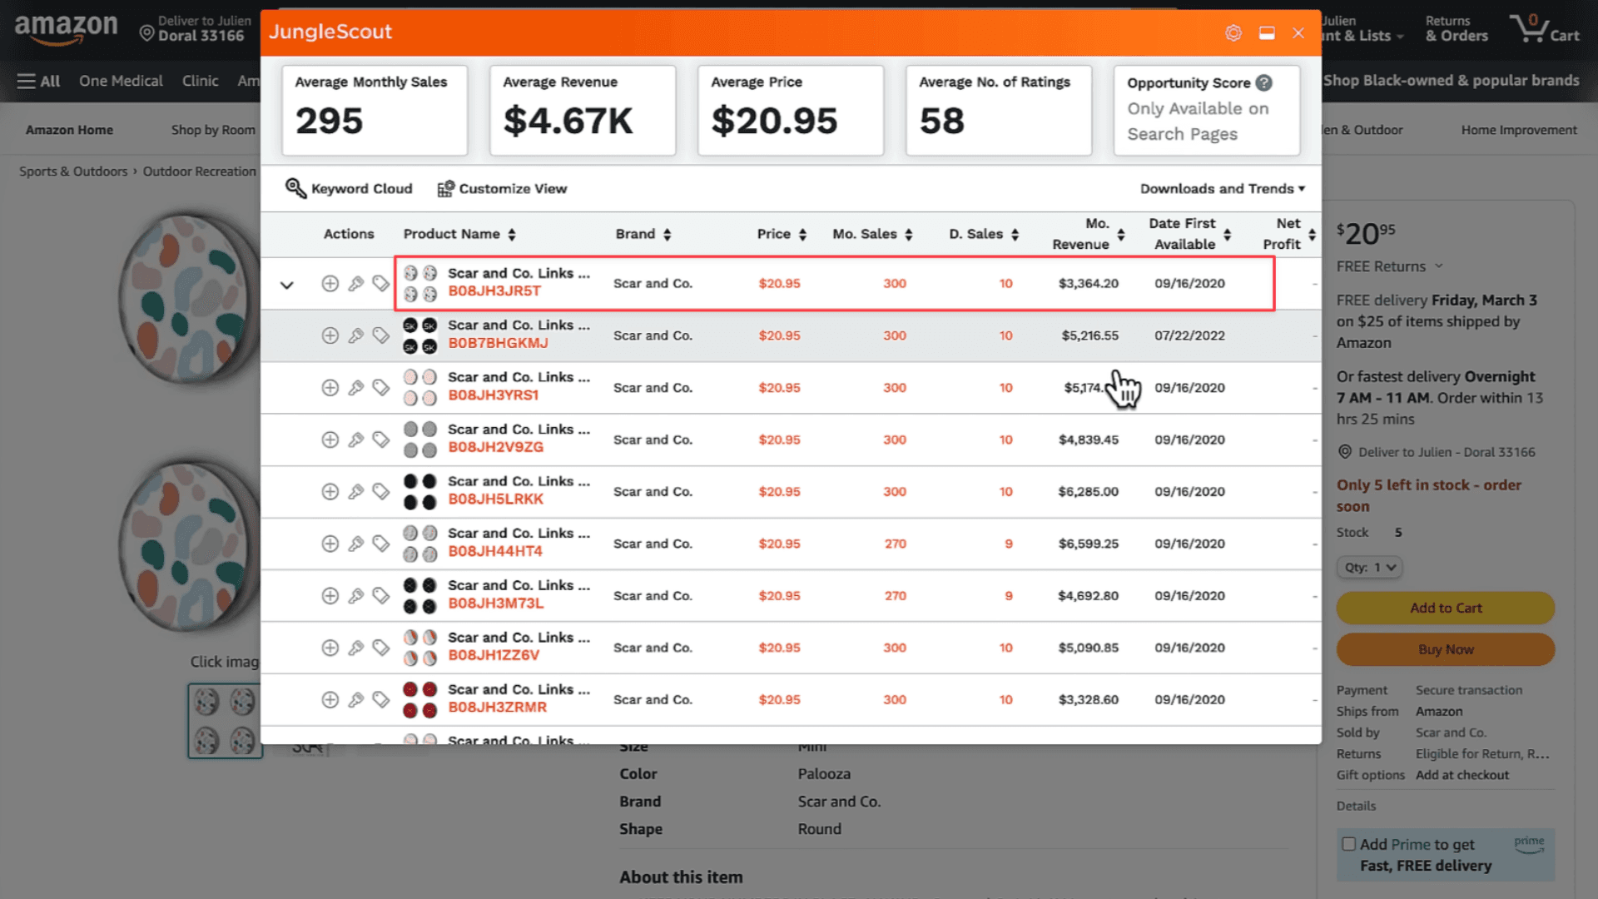This screenshot has height=899, width=1598.
Task: Expand FREE Returns chevron
Action: pos(1438,266)
